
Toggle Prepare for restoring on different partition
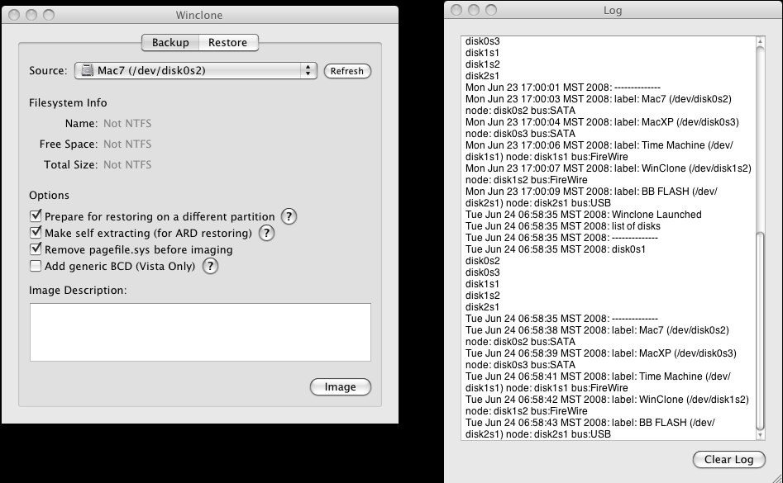pos(36,215)
